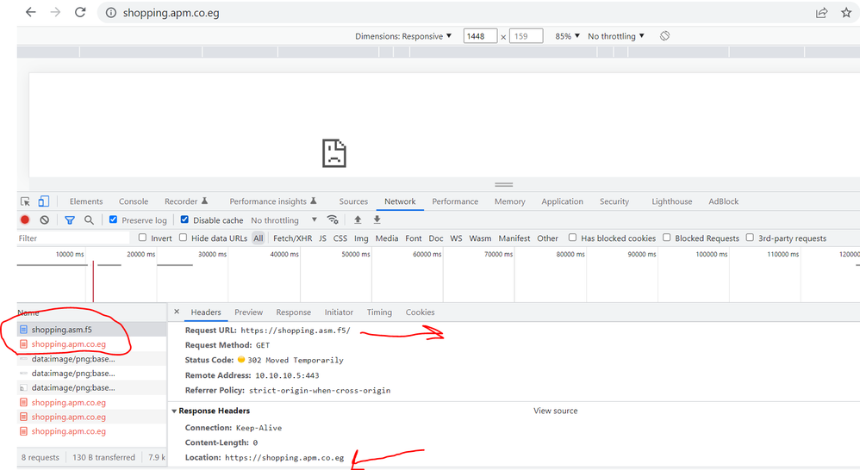This screenshot has height=470, width=860.
Task: Click the bookmark star icon
Action: click(845, 13)
